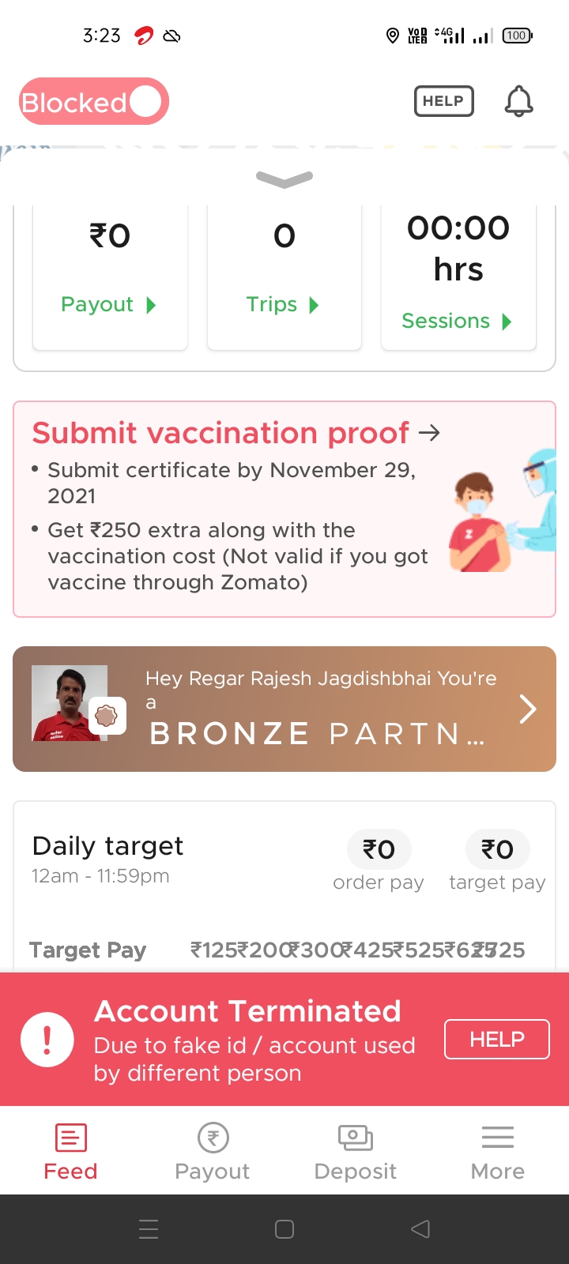Tap the red exclamation alert icon

pyautogui.click(x=47, y=1040)
